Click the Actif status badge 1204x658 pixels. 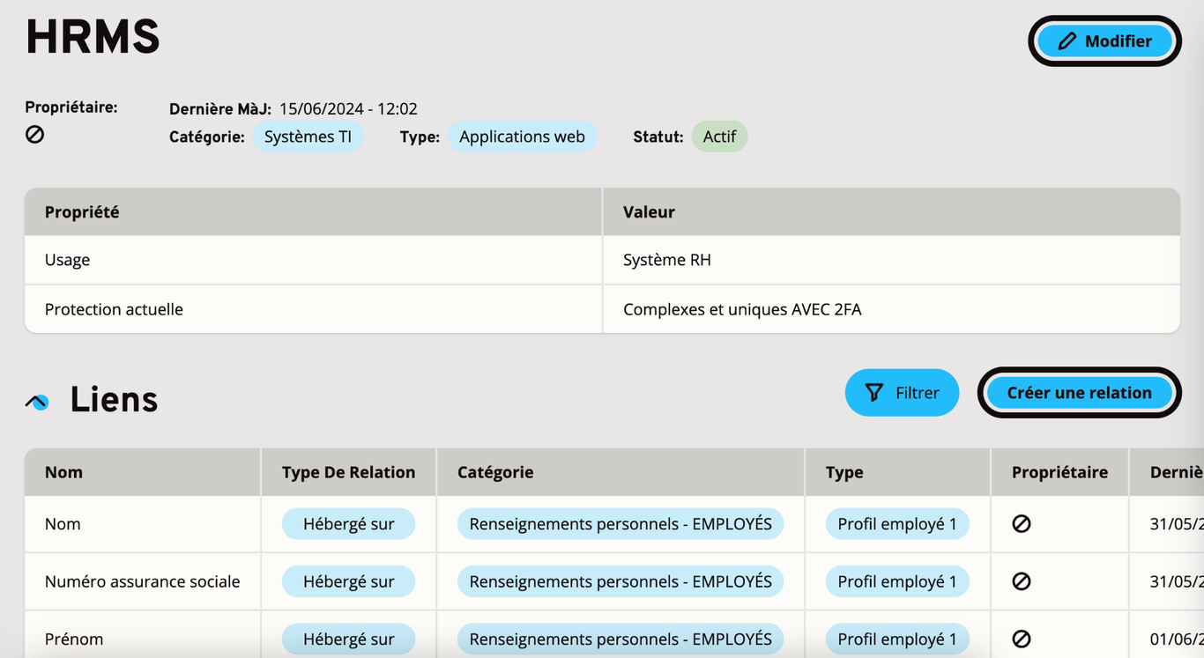click(x=719, y=137)
